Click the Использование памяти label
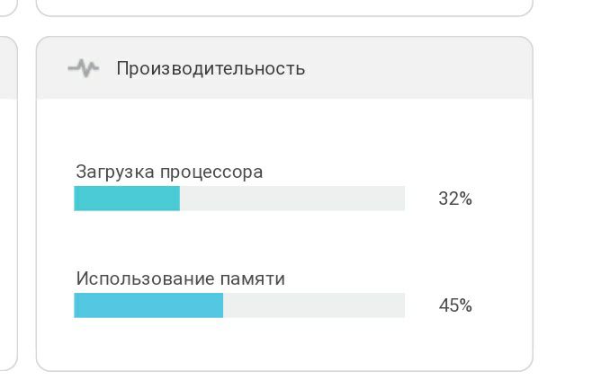 click(180, 278)
